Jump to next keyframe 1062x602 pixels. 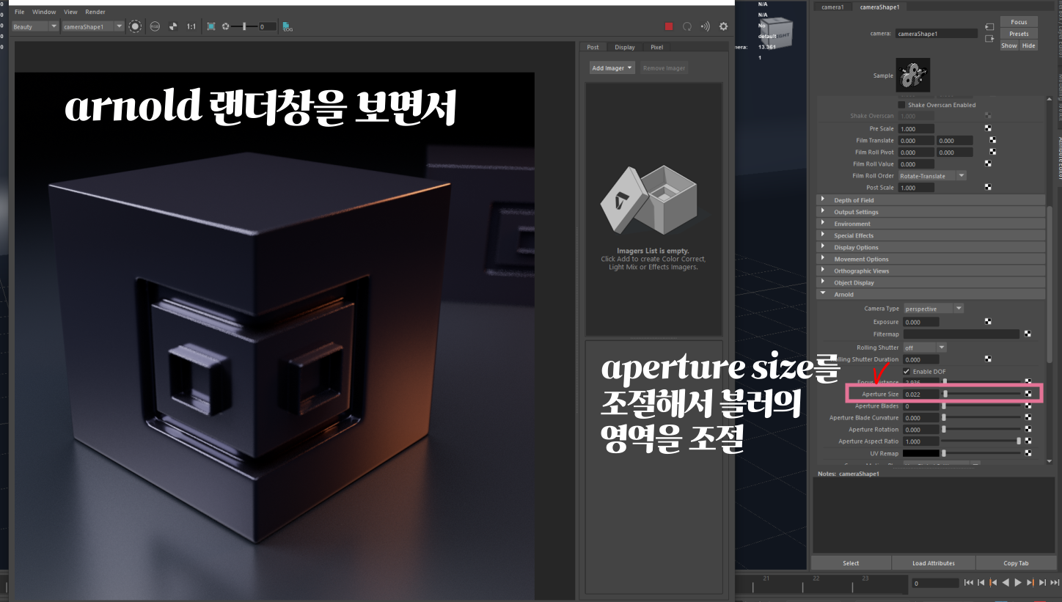tap(1030, 582)
